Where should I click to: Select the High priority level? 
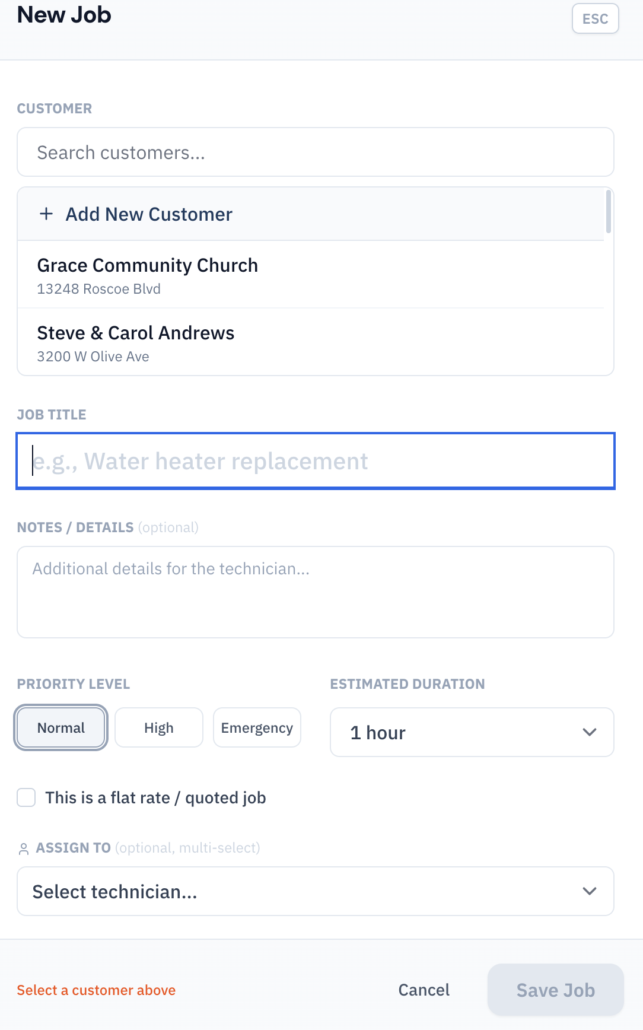(158, 727)
